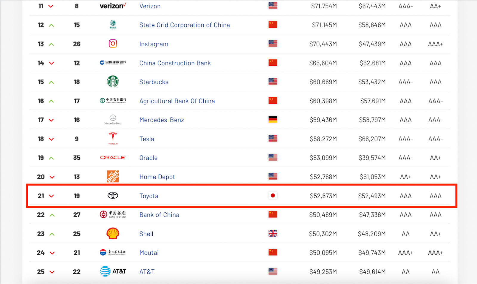Open the Tesla brand link
This screenshot has height=284, width=477.
click(147, 139)
